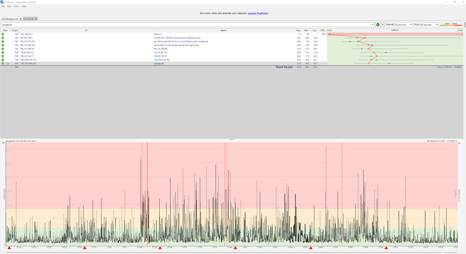Image resolution: width=466 pixels, height=254 pixels.
Task: Click the Cur column header
Action: coord(314,30)
